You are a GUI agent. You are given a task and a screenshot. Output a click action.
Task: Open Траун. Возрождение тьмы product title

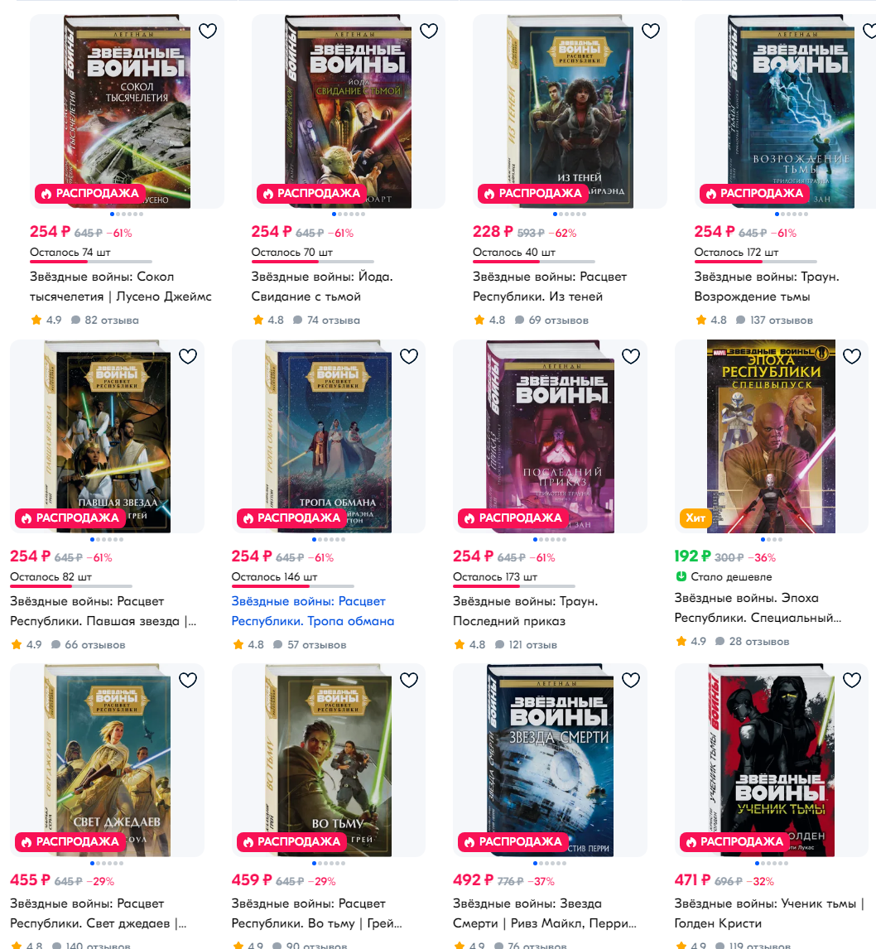[x=767, y=287]
